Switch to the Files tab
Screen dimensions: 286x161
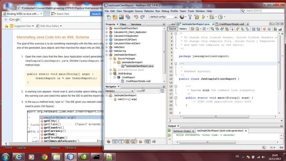pos(123,24)
